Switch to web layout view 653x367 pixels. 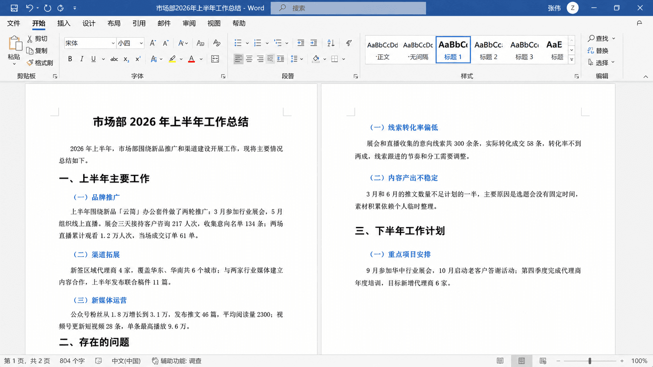click(543, 361)
